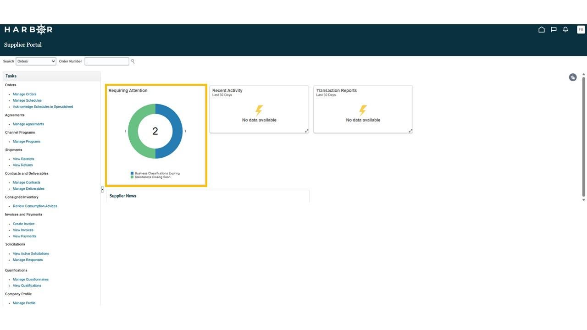
Task: Open the notifications bell icon
Action: [x=565, y=30]
